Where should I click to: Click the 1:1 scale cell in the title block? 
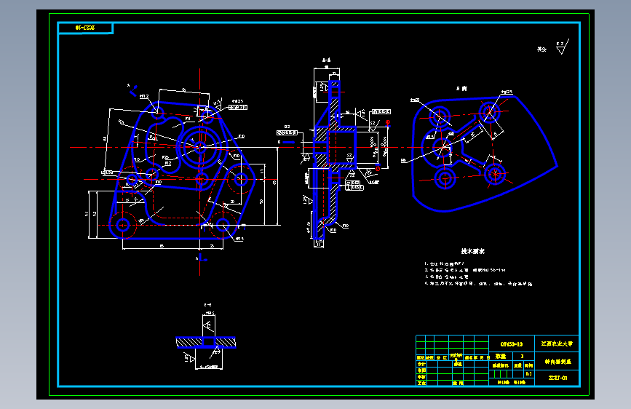click(x=528, y=373)
